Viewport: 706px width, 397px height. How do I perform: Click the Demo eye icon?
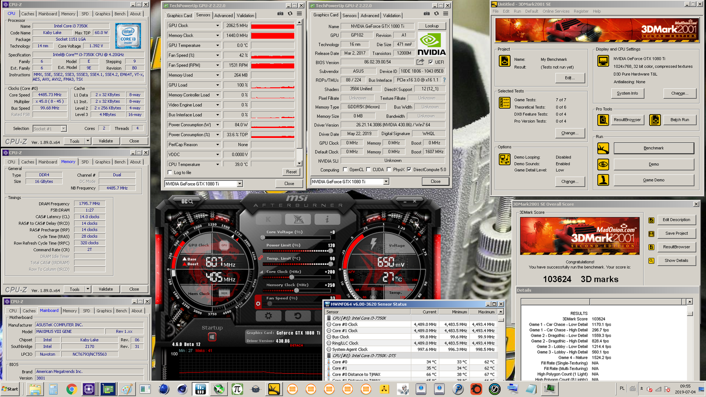603,164
